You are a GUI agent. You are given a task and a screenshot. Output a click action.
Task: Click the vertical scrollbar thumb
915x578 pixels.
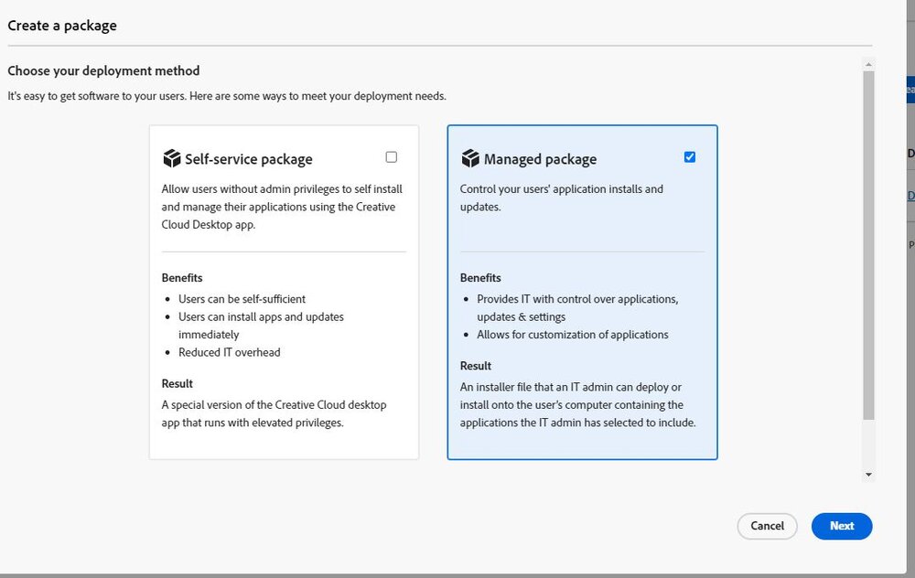click(868, 245)
